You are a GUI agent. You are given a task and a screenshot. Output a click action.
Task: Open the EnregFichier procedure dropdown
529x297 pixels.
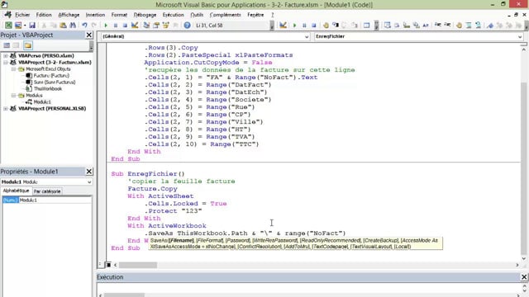click(520, 36)
